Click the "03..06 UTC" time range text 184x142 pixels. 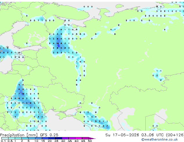152,135
